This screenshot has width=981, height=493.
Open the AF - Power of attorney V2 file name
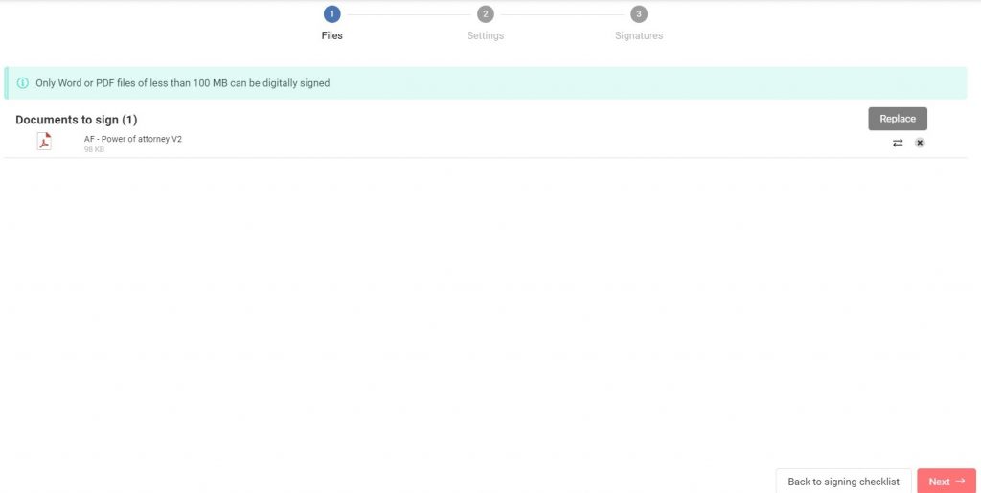[133, 139]
